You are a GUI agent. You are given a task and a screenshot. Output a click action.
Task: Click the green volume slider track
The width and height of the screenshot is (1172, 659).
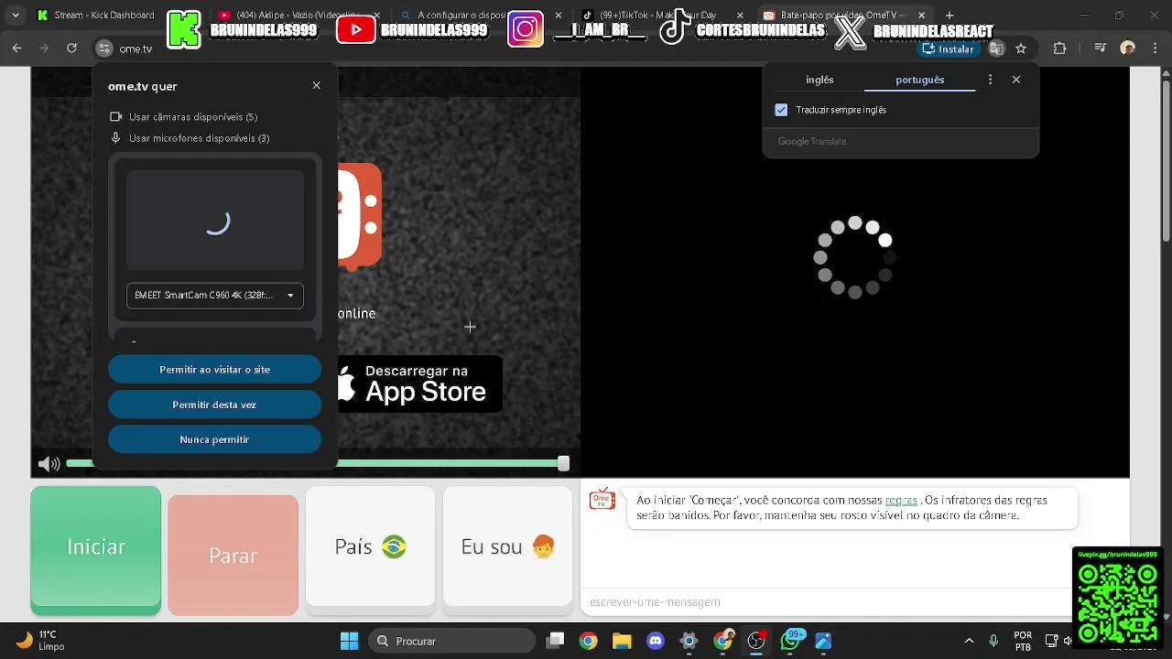tap(317, 464)
